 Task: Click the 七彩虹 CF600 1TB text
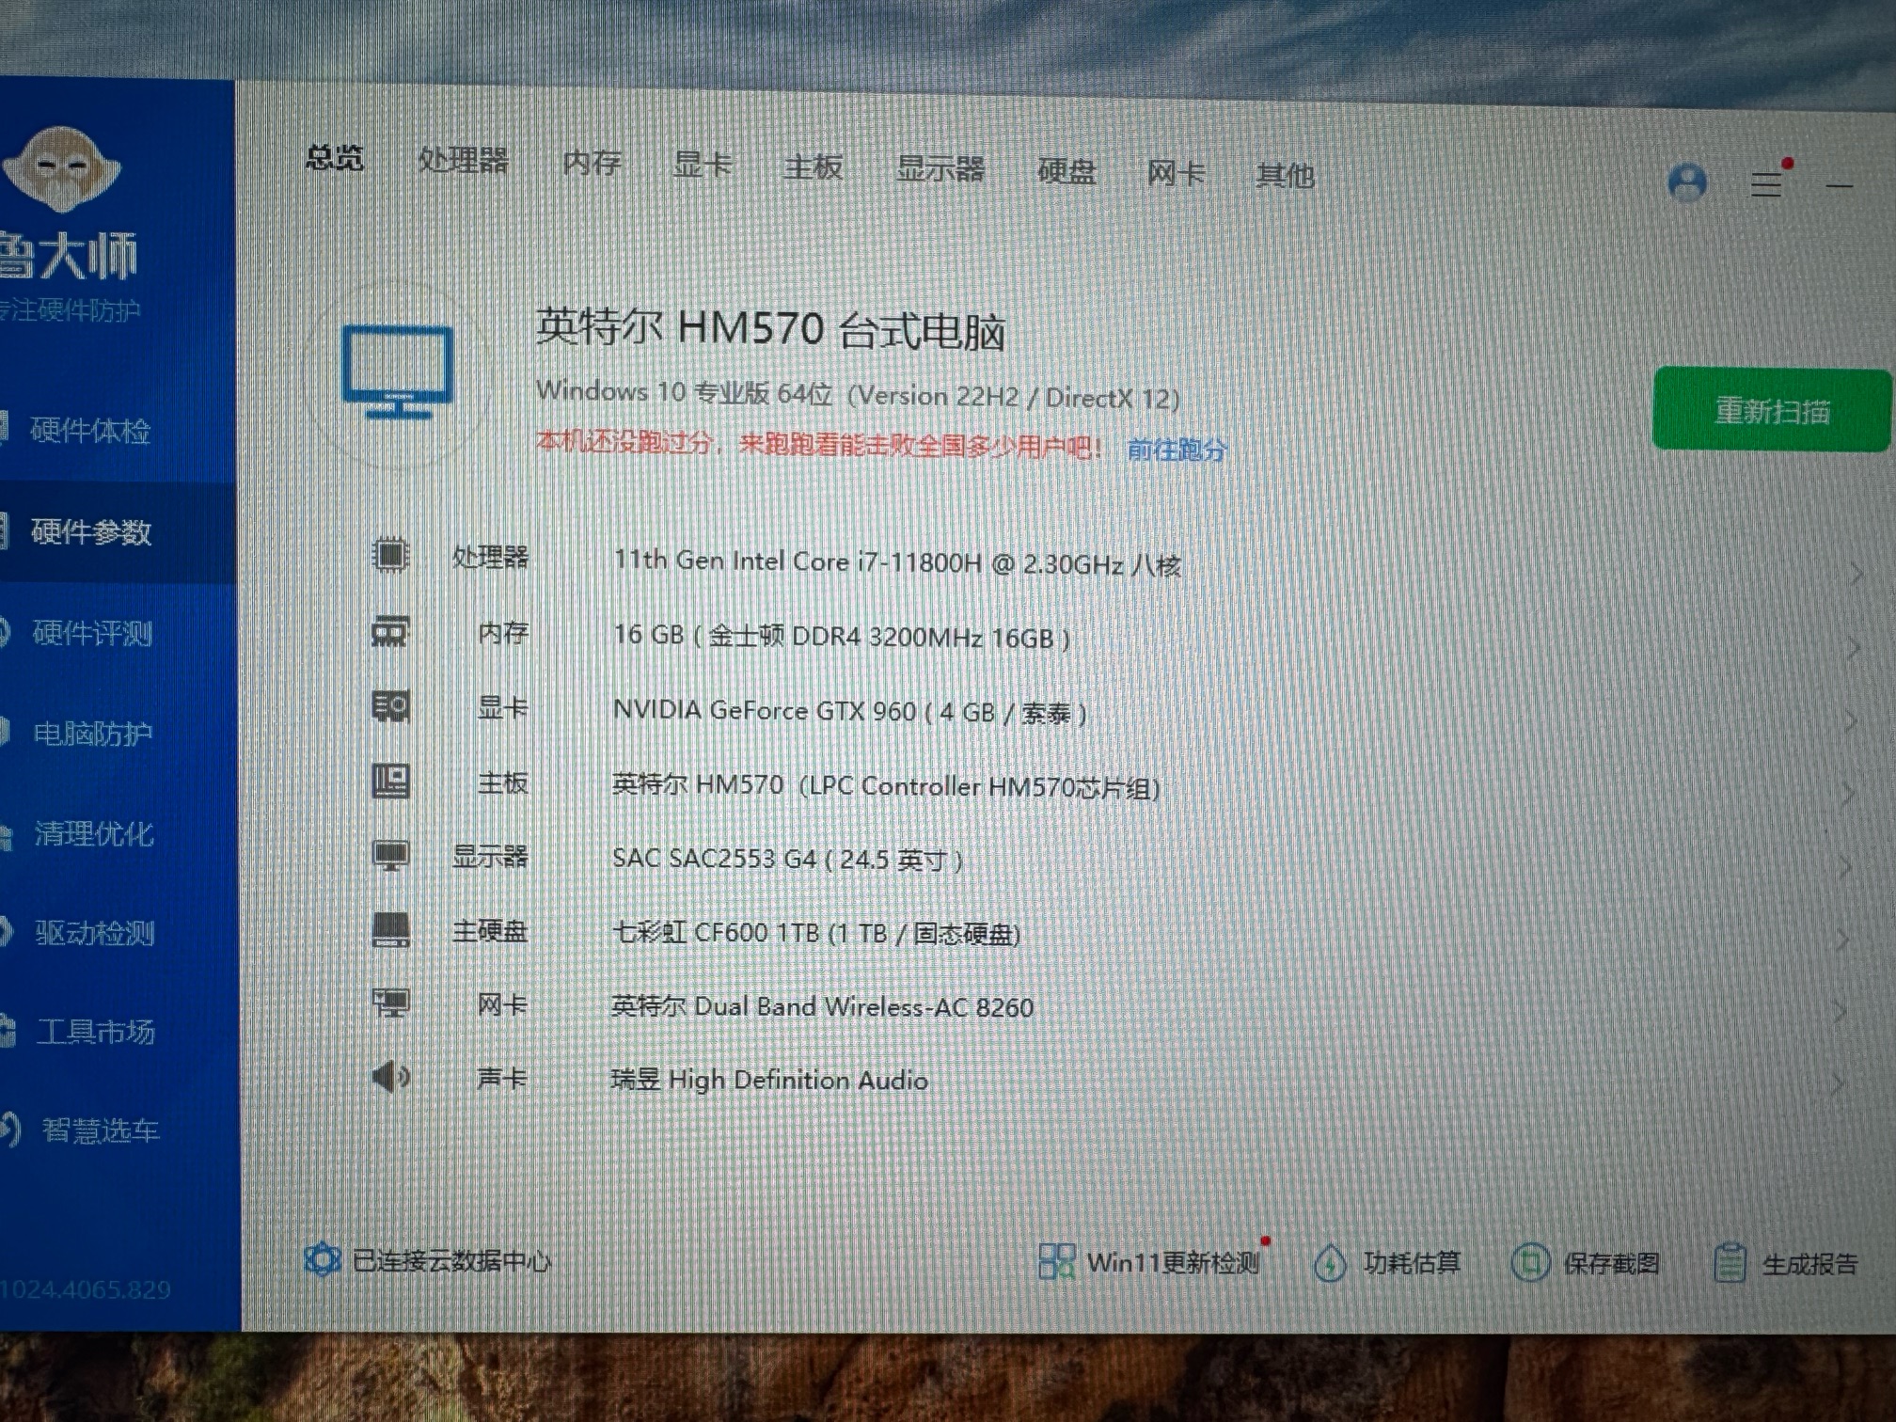[816, 933]
